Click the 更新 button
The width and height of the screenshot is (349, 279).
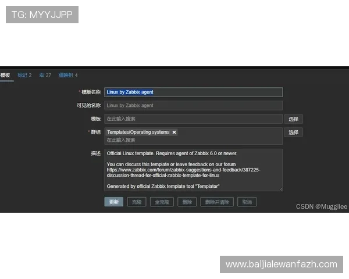(x=113, y=202)
